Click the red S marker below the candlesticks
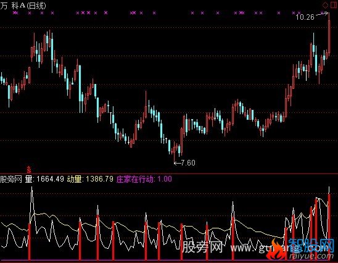The width and height of the screenshot is (338, 263). [x=29, y=170]
